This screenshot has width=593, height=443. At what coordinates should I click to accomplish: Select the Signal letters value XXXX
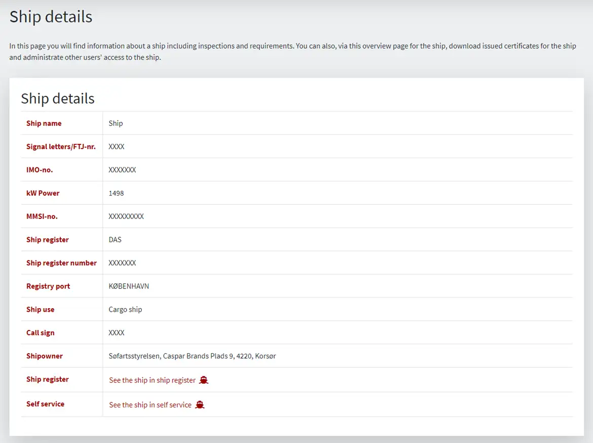117,146
